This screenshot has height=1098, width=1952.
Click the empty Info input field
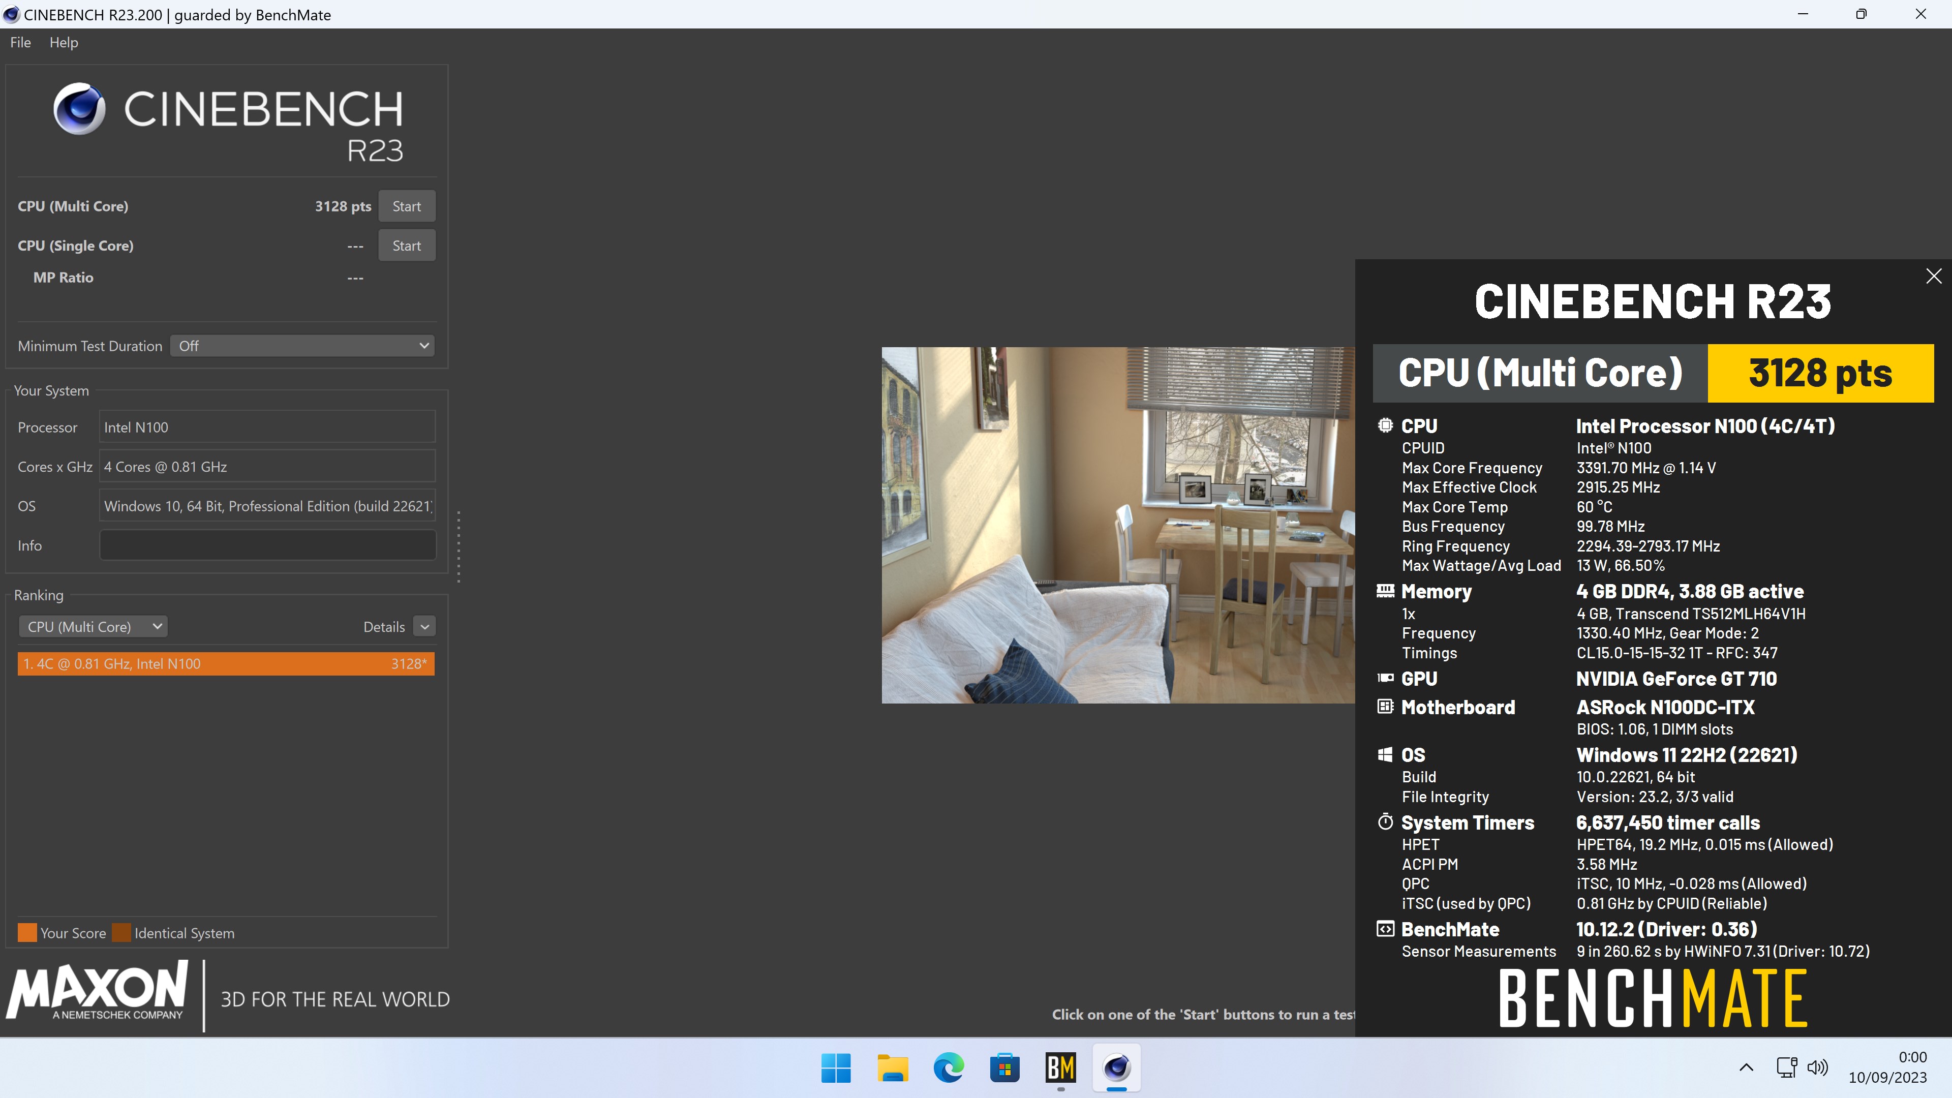[x=267, y=545]
